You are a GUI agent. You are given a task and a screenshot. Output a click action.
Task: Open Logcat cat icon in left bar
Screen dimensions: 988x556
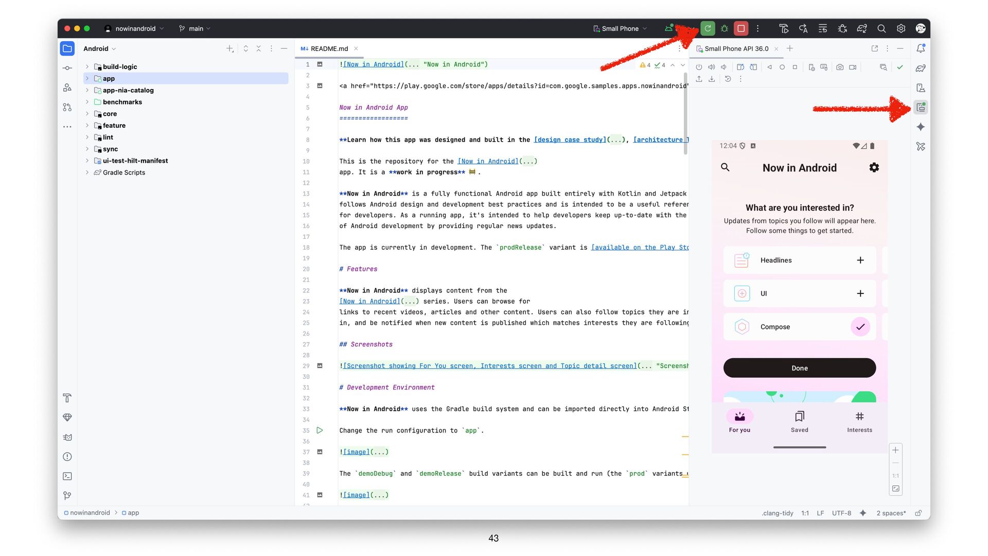pos(67,437)
